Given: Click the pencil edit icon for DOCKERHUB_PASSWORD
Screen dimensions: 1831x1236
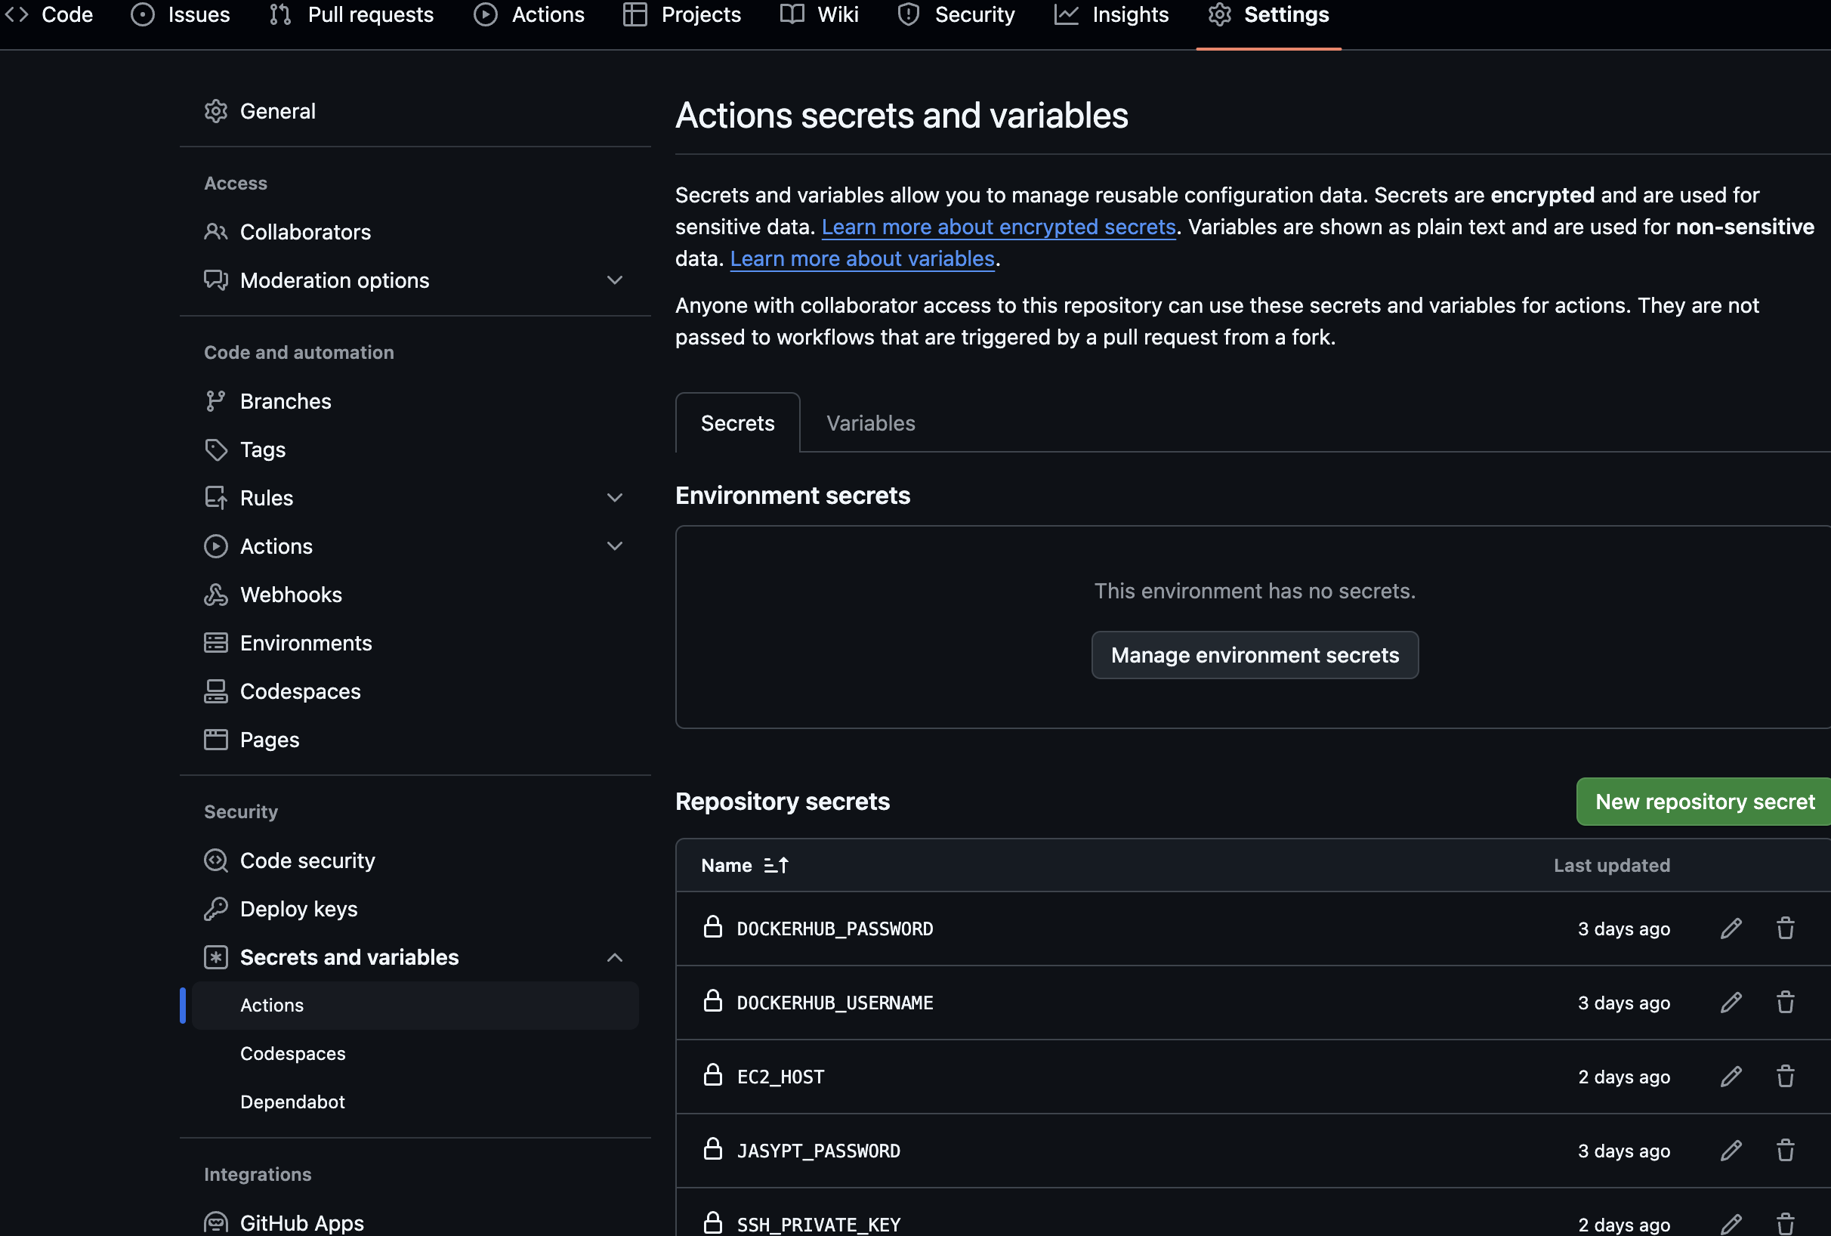Looking at the screenshot, I should pyautogui.click(x=1730, y=929).
